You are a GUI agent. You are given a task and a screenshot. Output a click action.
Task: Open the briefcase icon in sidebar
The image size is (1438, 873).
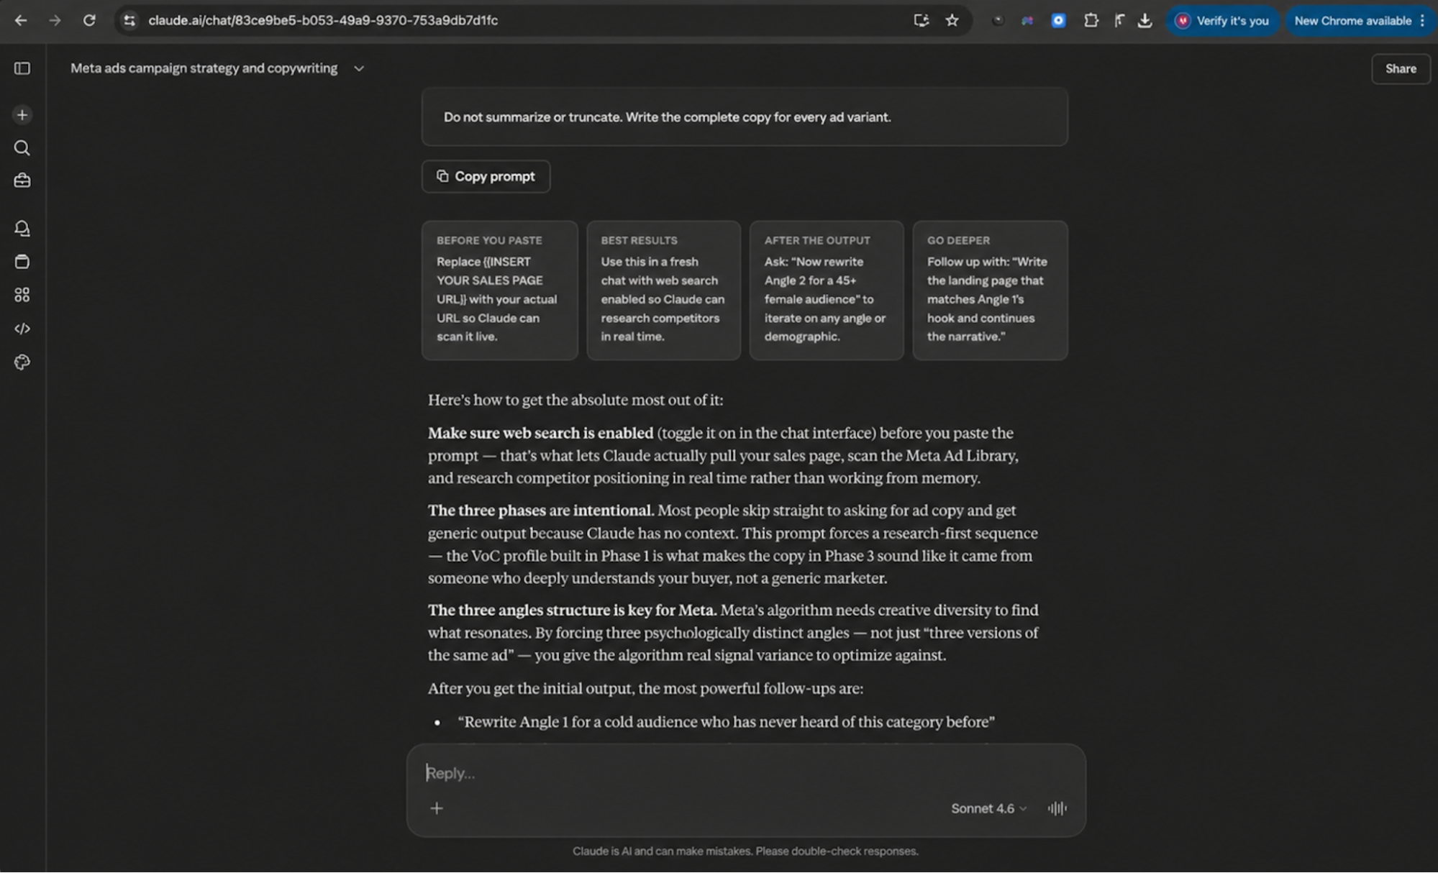[x=22, y=180]
